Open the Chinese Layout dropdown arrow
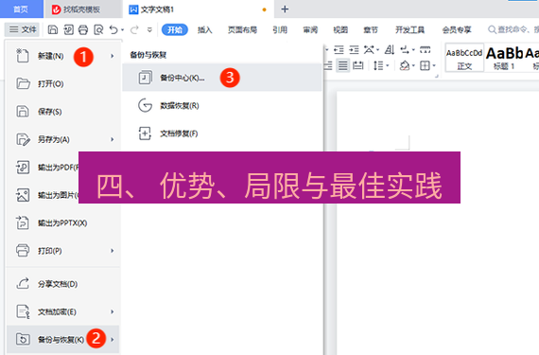This screenshot has width=539, height=355. click(x=377, y=50)
